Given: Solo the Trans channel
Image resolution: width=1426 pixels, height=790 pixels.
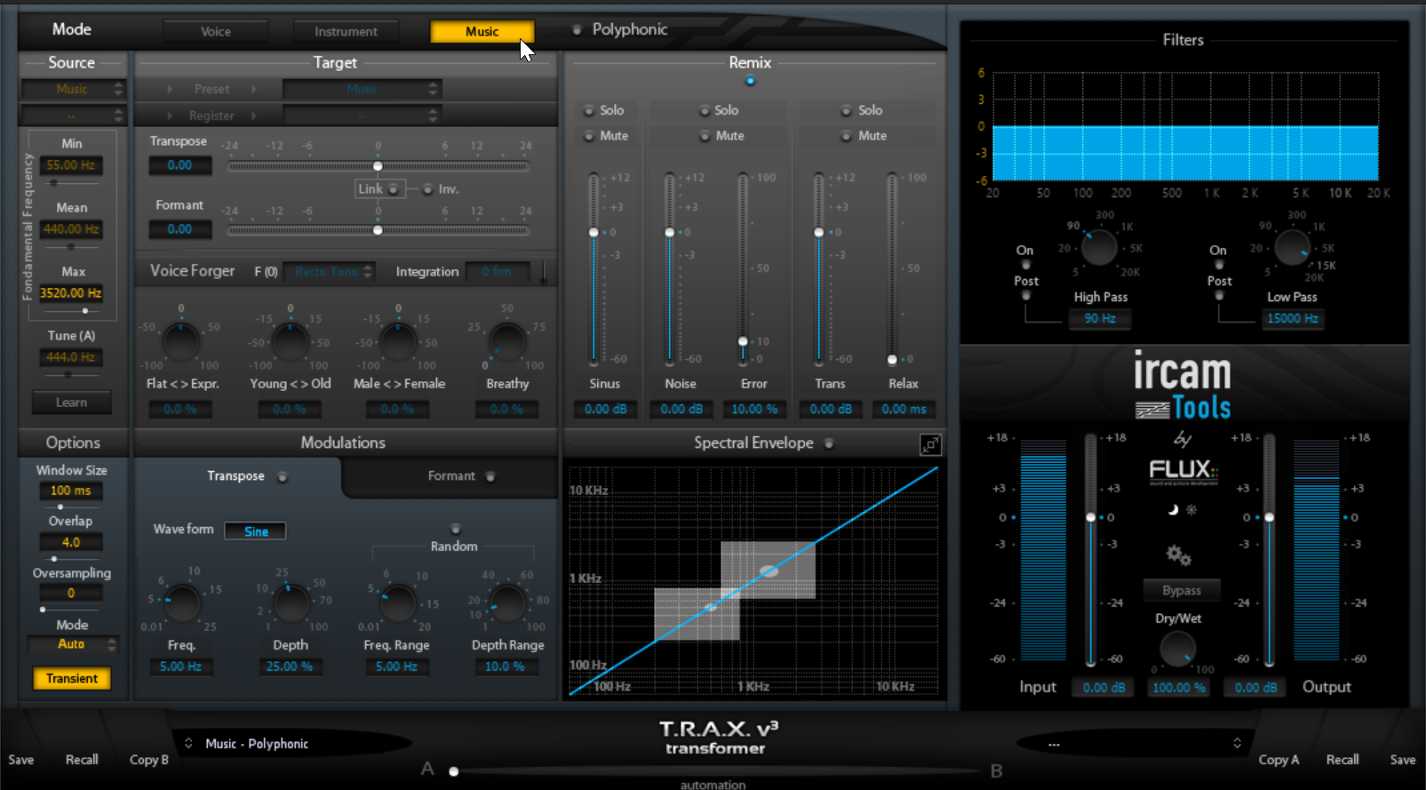Looking at the screenshot, I should (847, 111).
